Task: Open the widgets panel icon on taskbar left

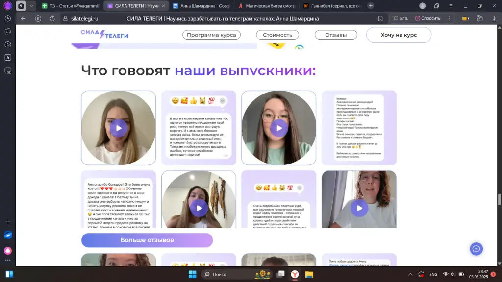Action: [x=9, y=274]
